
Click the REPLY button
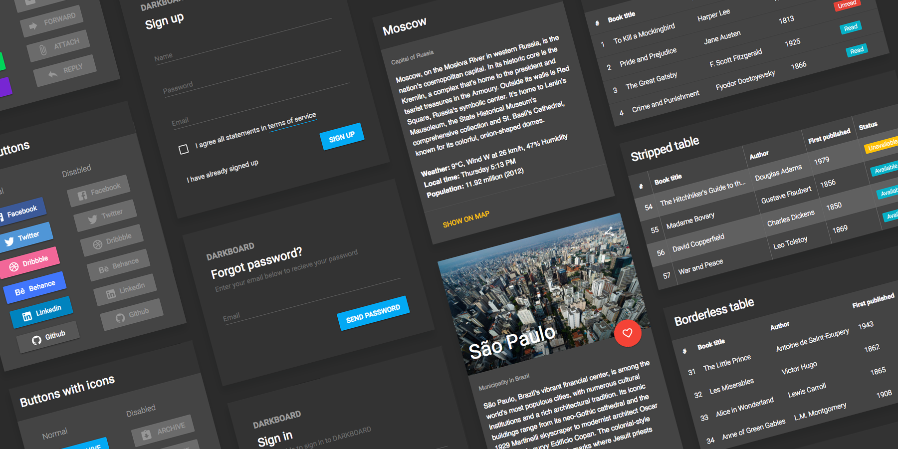(64, 71)
